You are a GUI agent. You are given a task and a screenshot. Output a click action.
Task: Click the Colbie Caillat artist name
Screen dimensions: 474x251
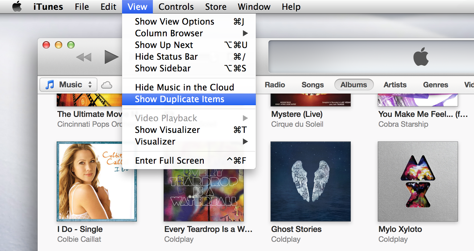click(x=79, y=239)
